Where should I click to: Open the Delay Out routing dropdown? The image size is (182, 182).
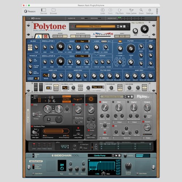(x=104, y=138)
